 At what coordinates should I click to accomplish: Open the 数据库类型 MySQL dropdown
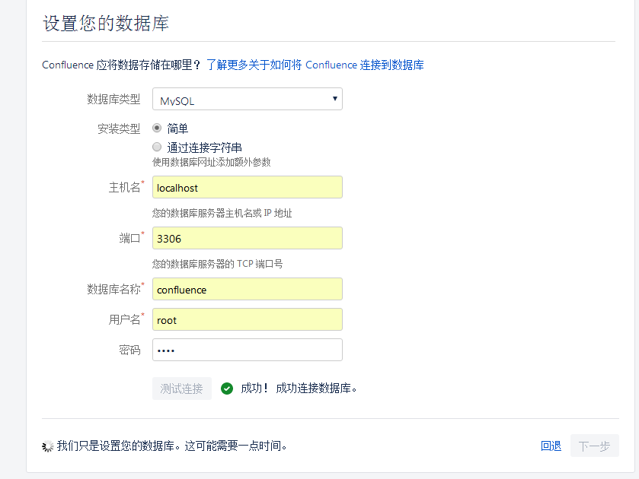(248, 100)
